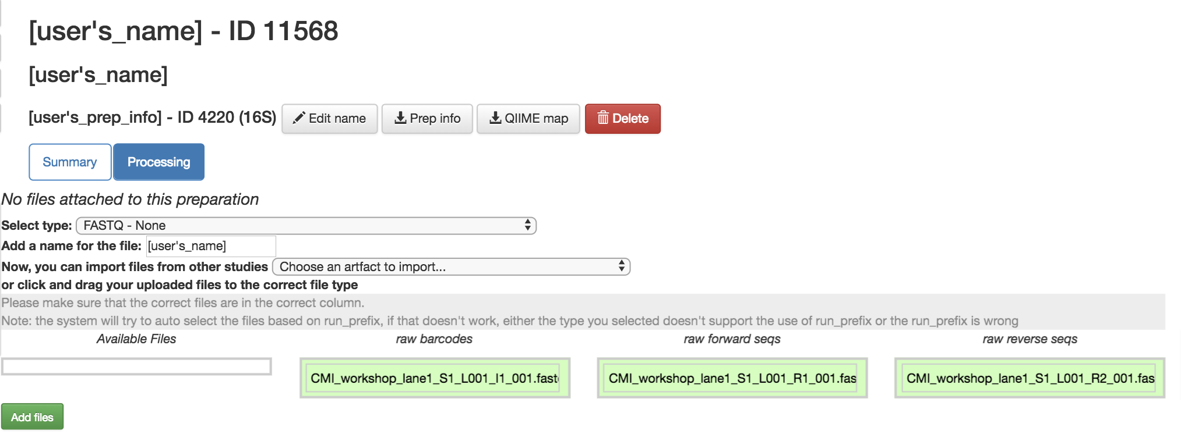Select the L001_R2_001 raw reverse seqs file
This screenshot has width=1184, height=441.
(1030, 378)
